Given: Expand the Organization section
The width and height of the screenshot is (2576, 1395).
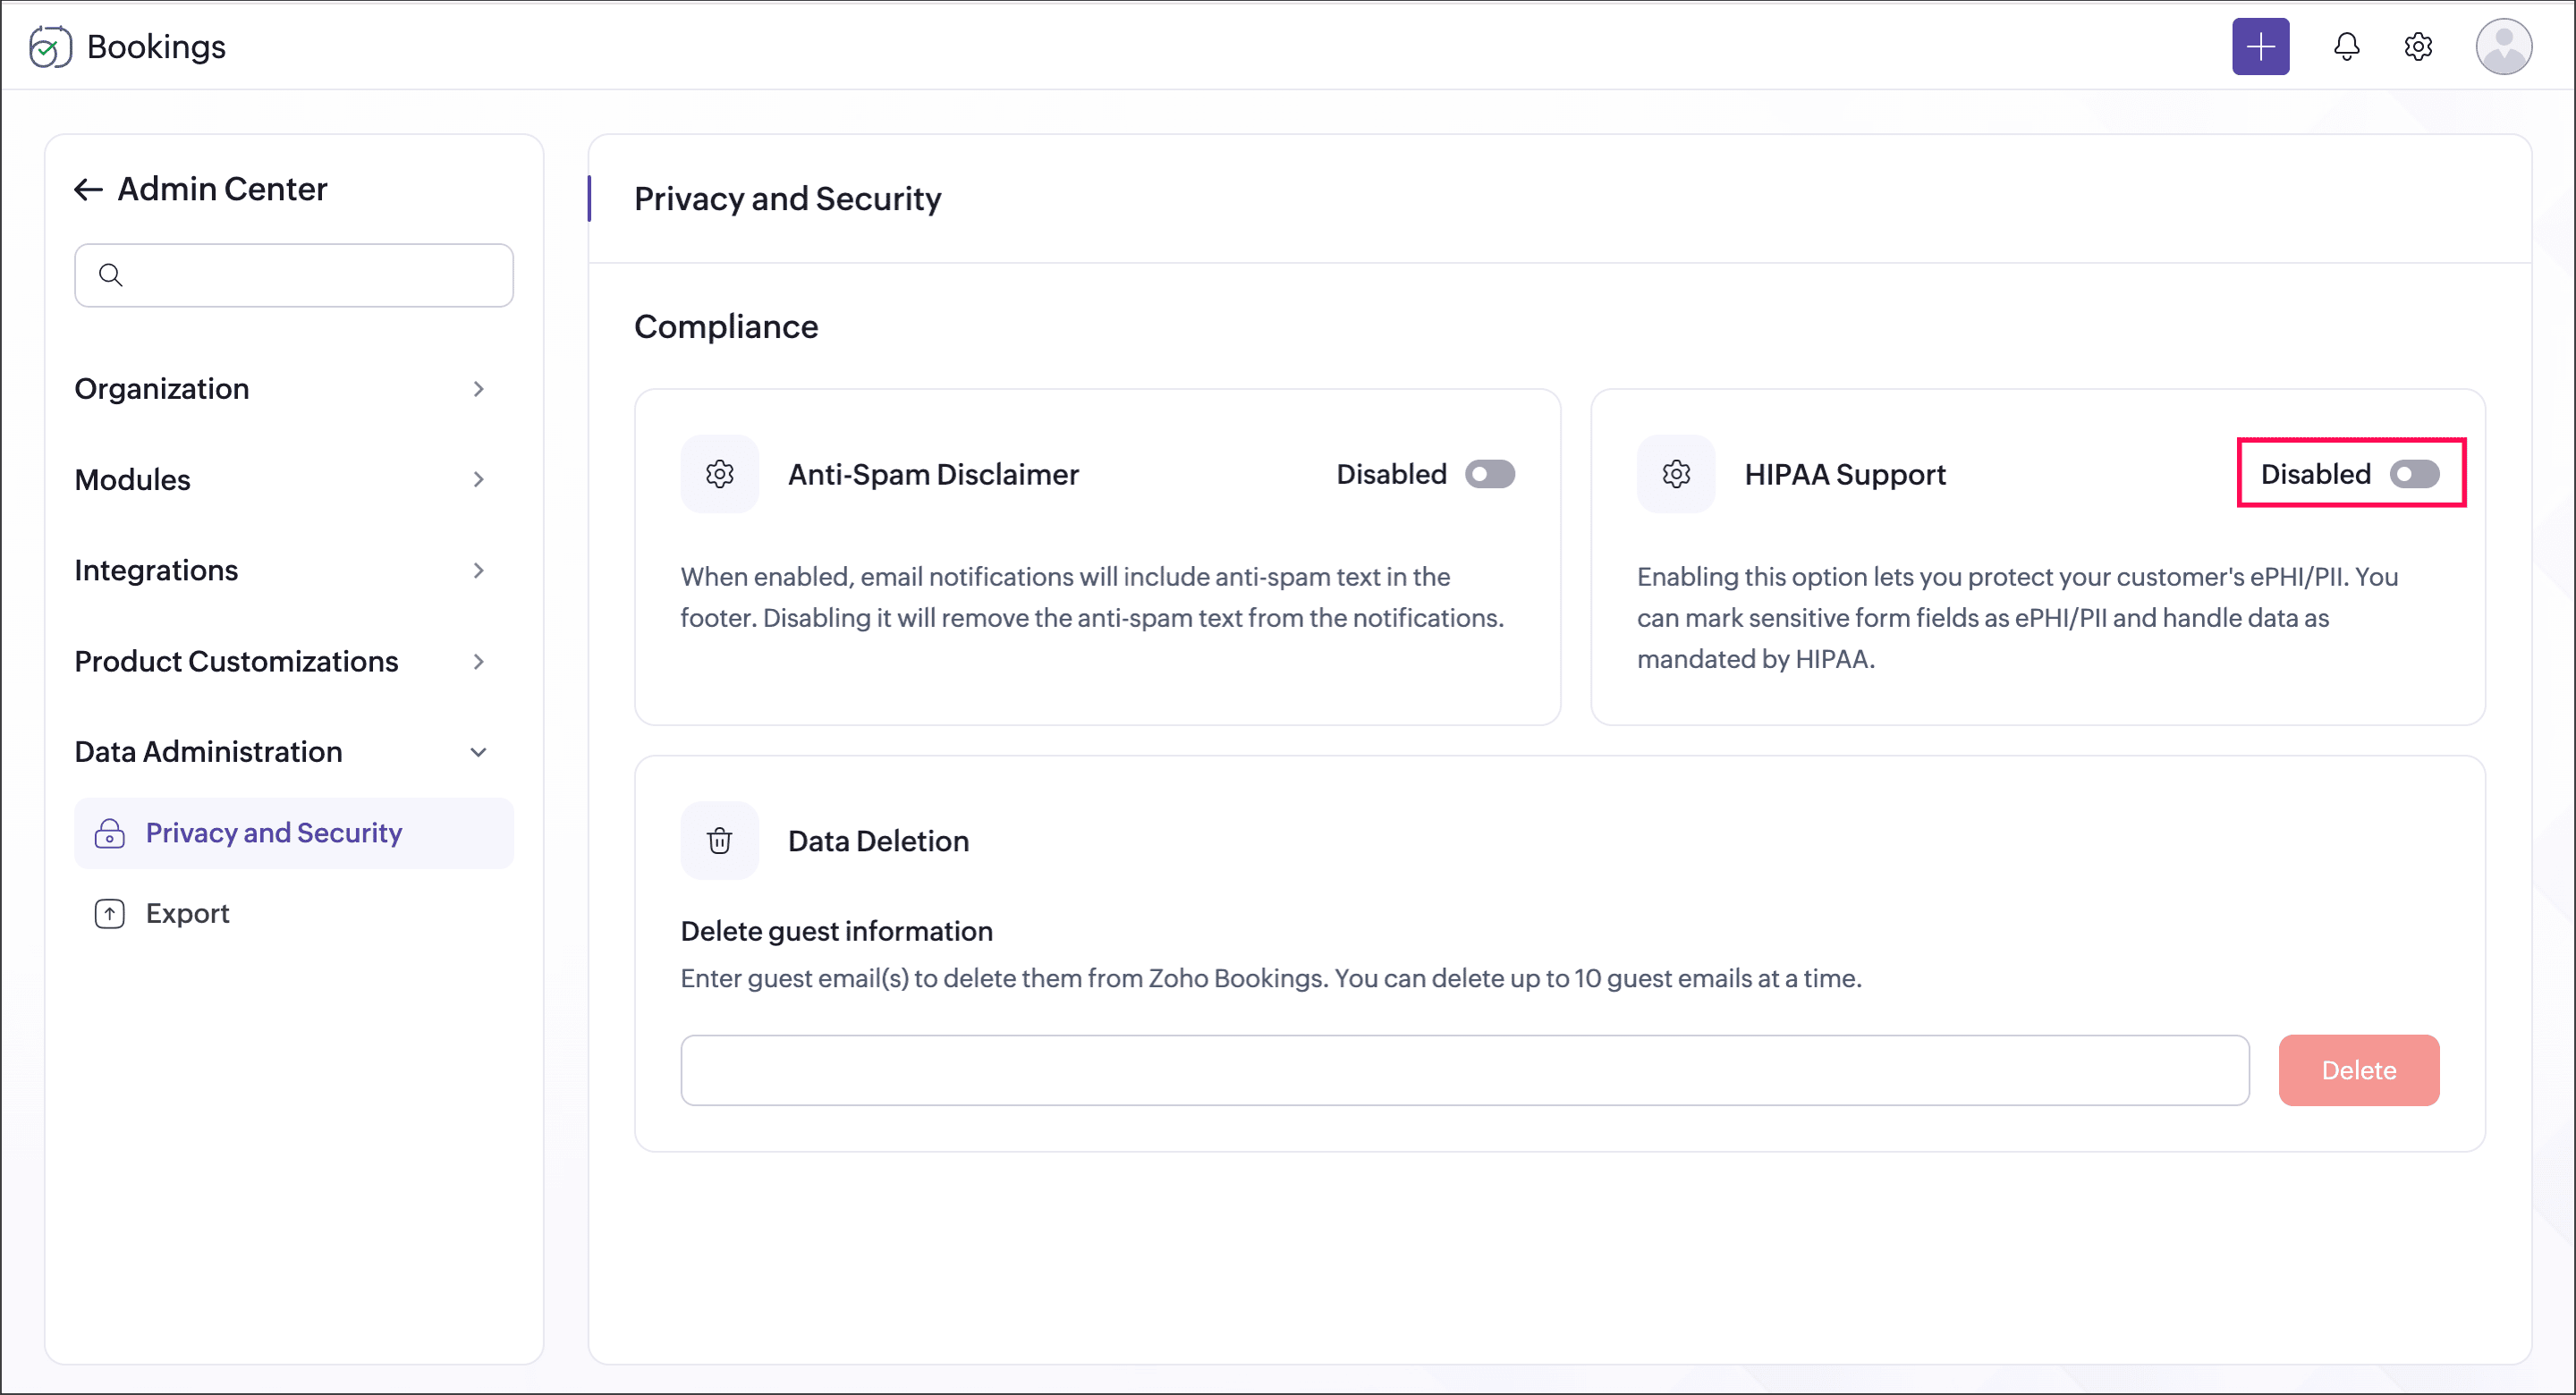Looking at the screenshot, I should pos(280,389).
